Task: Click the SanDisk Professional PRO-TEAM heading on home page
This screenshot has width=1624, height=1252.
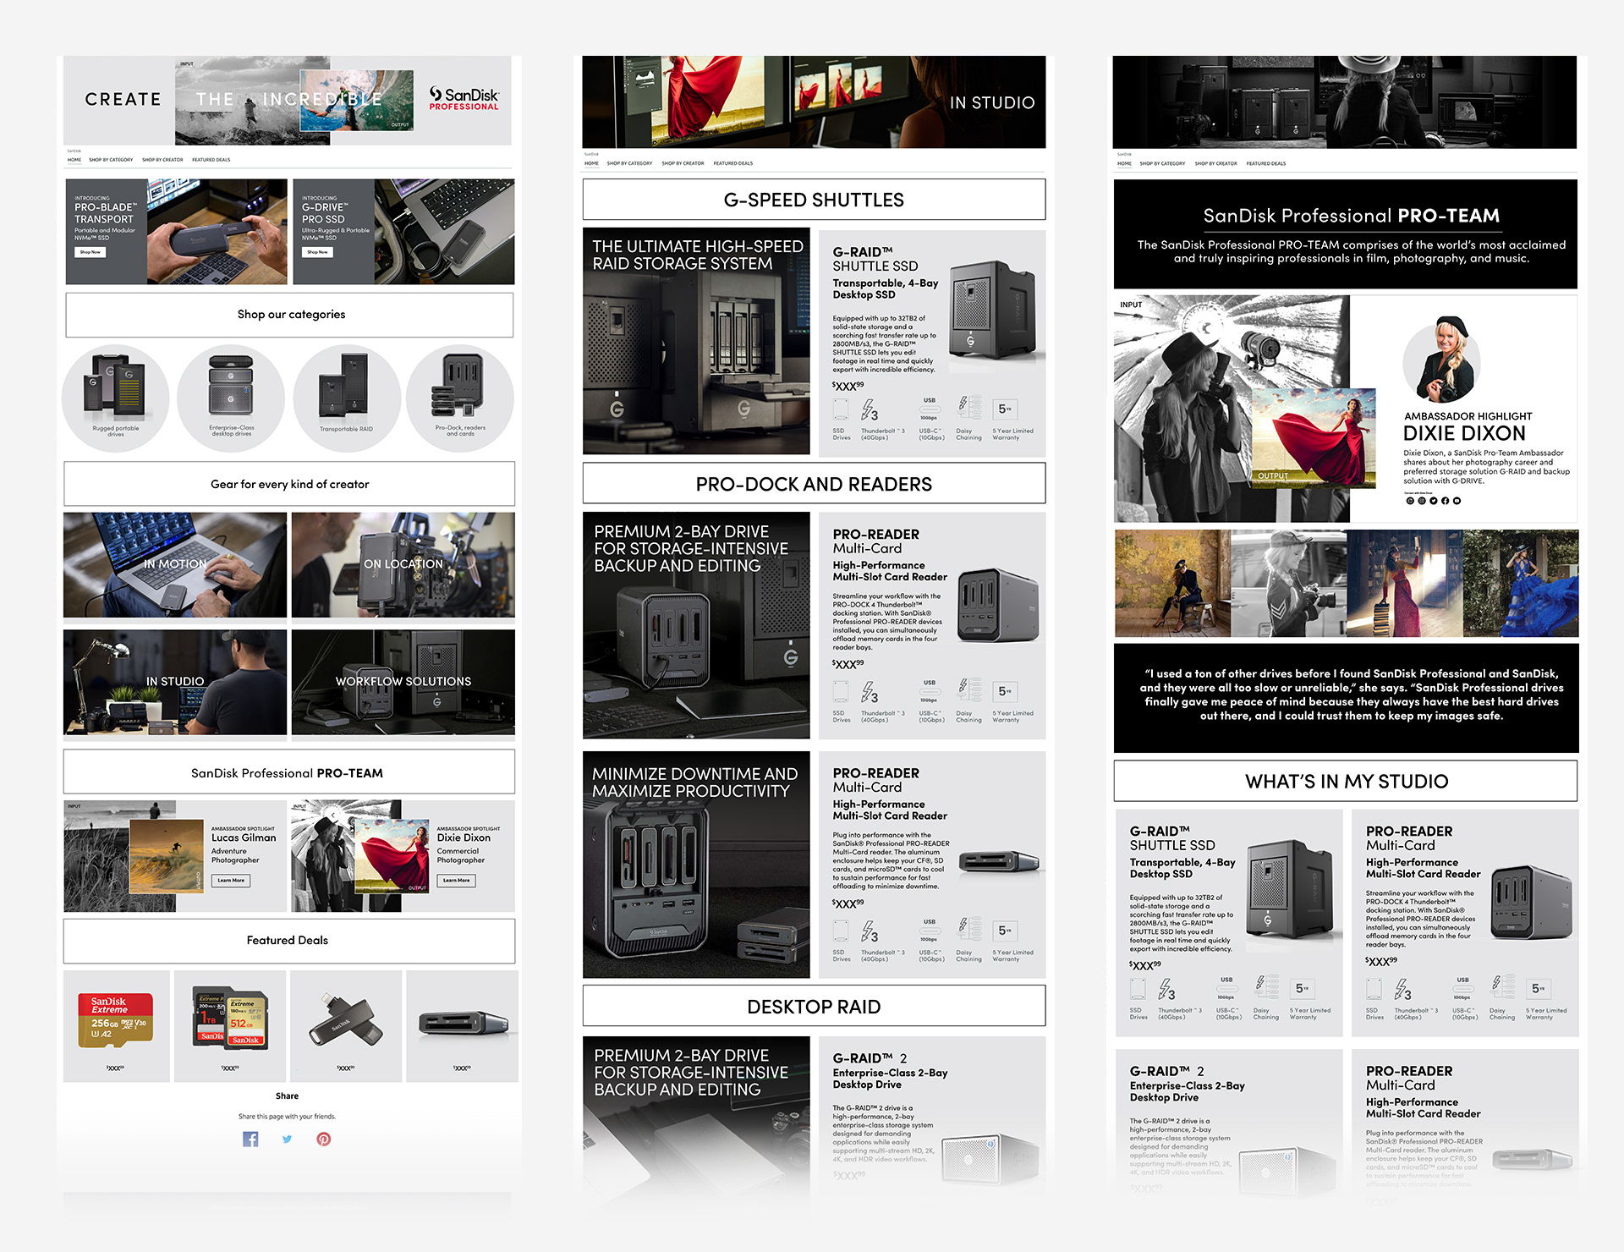Action: point(288,773)
